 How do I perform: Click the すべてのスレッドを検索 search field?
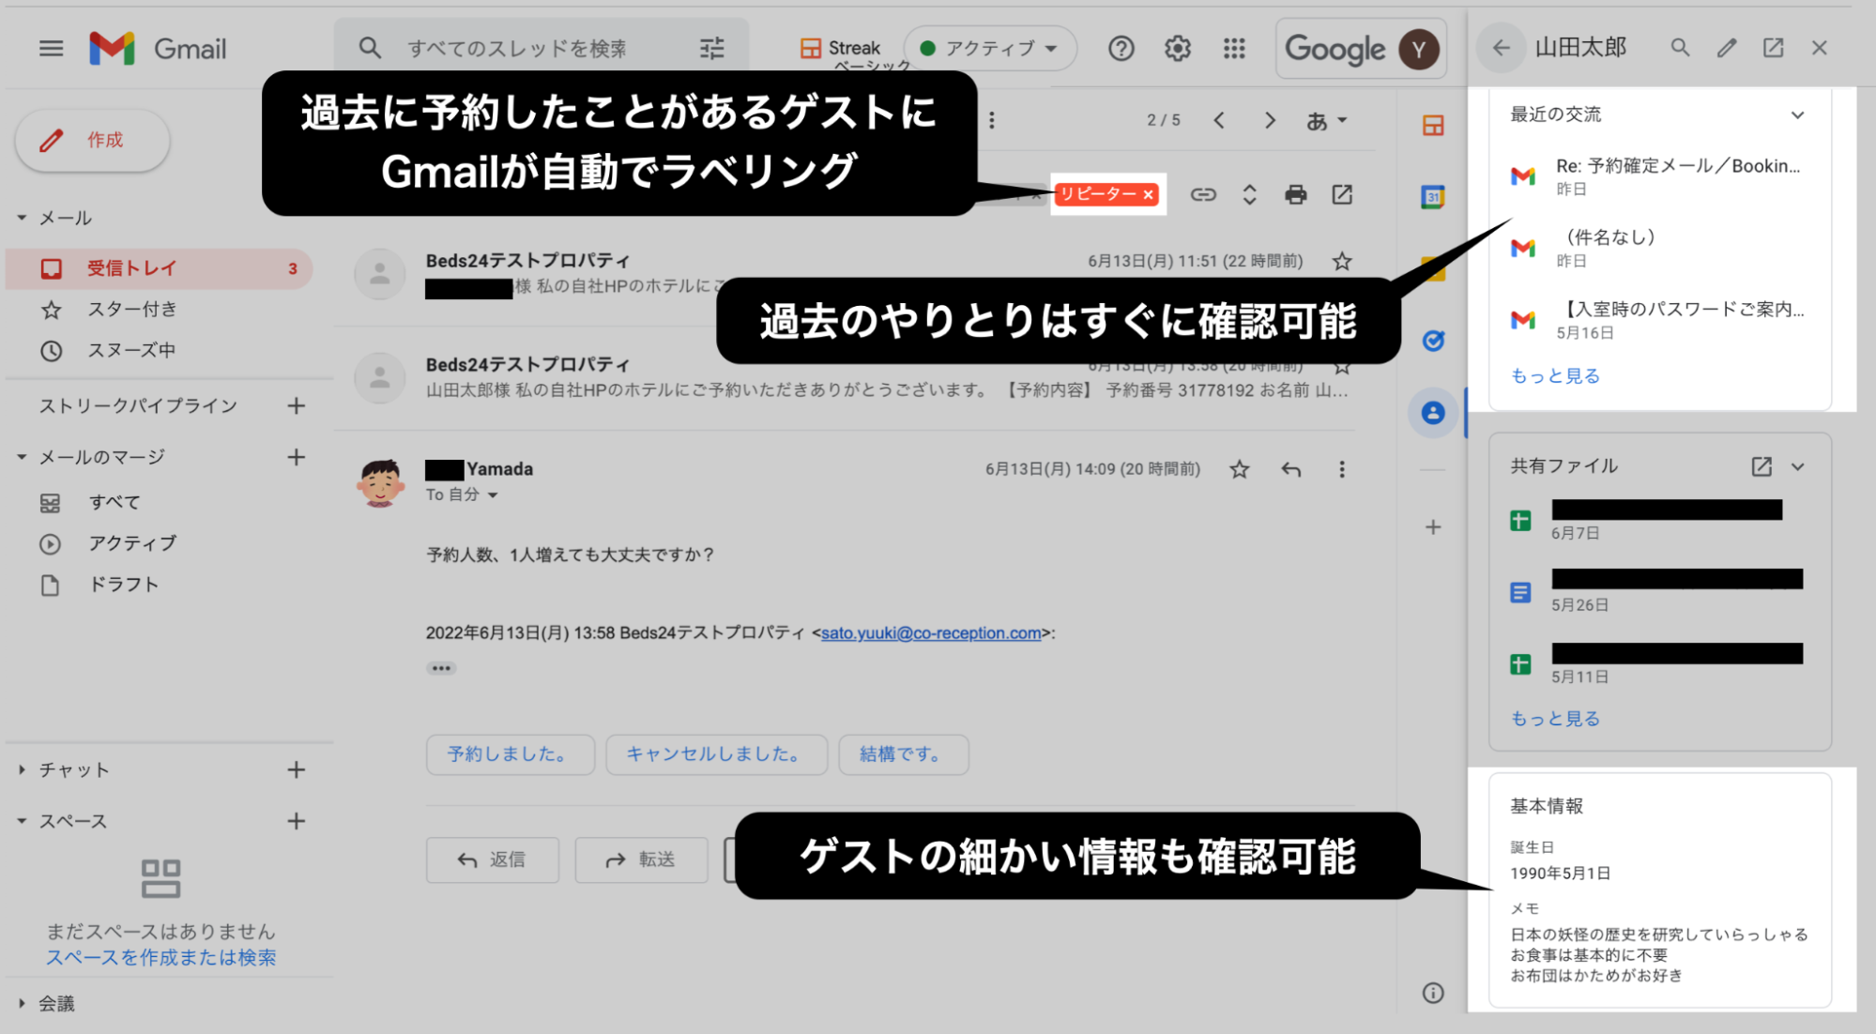click(516, 48)
